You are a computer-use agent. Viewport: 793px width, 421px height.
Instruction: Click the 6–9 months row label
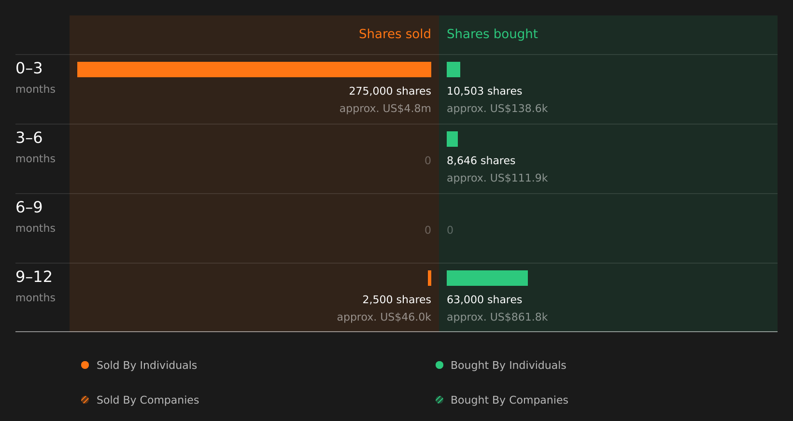[x=36, y=217]
